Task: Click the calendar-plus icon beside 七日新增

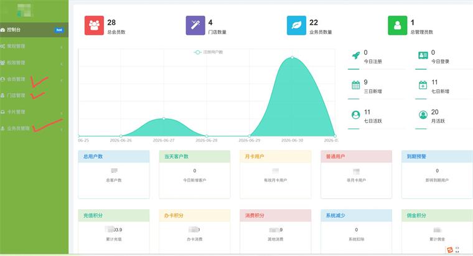Action: (x=423, y=85)
